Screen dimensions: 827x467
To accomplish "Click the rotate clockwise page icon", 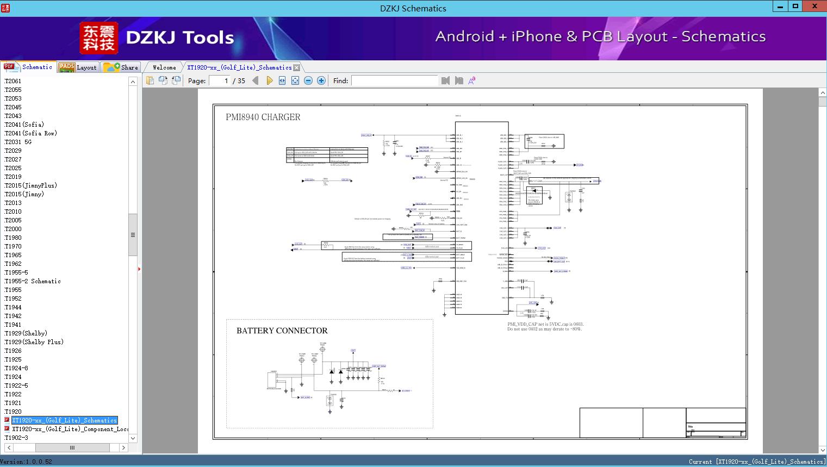I will click(x=176, y=80).
